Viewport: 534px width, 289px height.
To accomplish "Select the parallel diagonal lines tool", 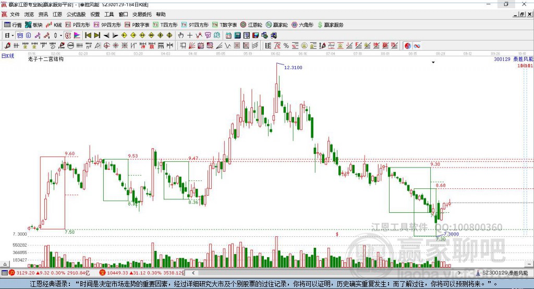I will [x=254, y=46].
